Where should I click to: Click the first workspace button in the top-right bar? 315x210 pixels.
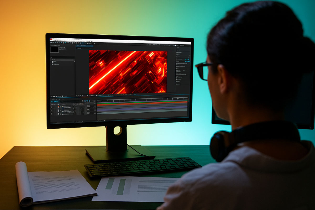[x=149, y=45]
